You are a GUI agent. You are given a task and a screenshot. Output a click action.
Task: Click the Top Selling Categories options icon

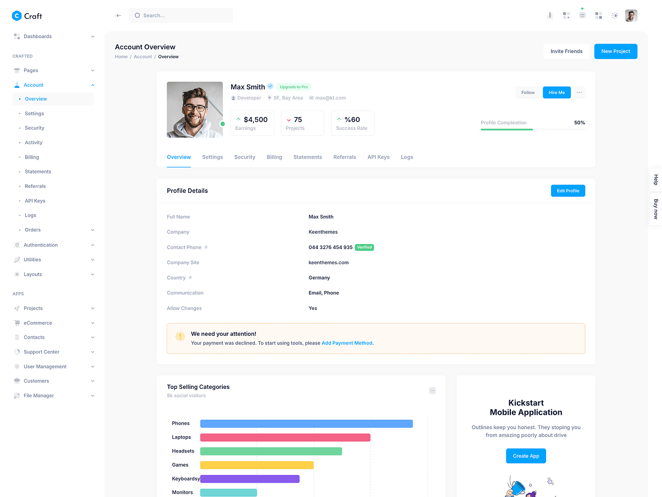tap(433, 390)
